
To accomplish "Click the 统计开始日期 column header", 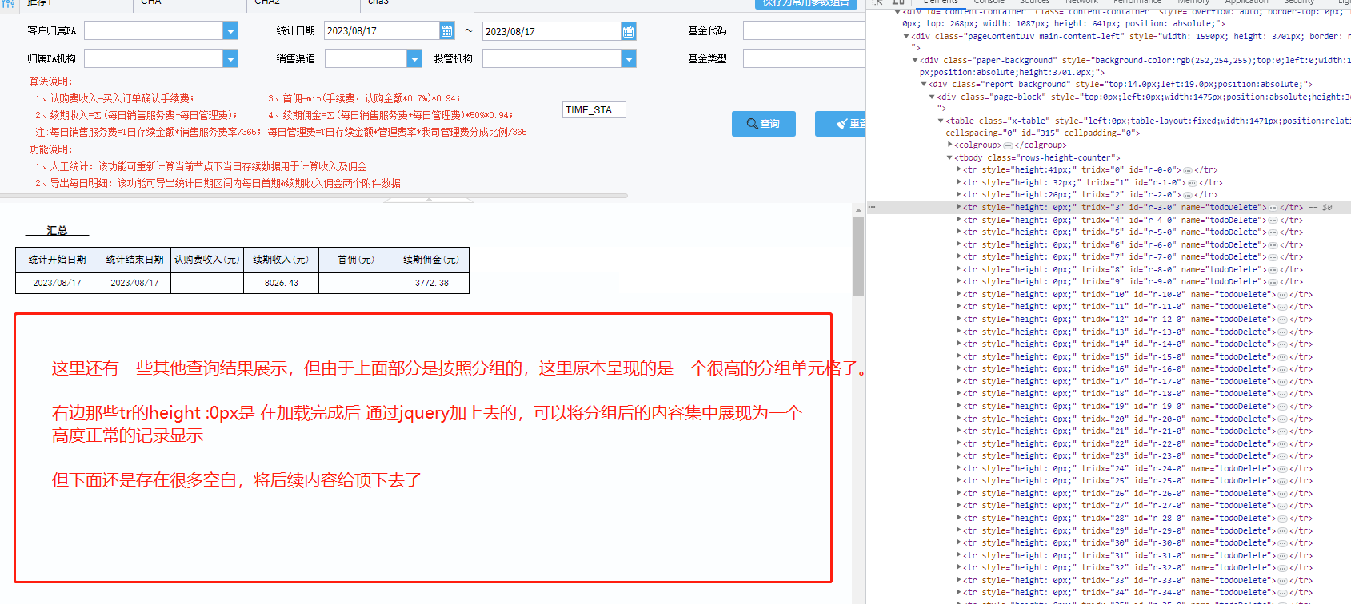I will coord(57,260).
